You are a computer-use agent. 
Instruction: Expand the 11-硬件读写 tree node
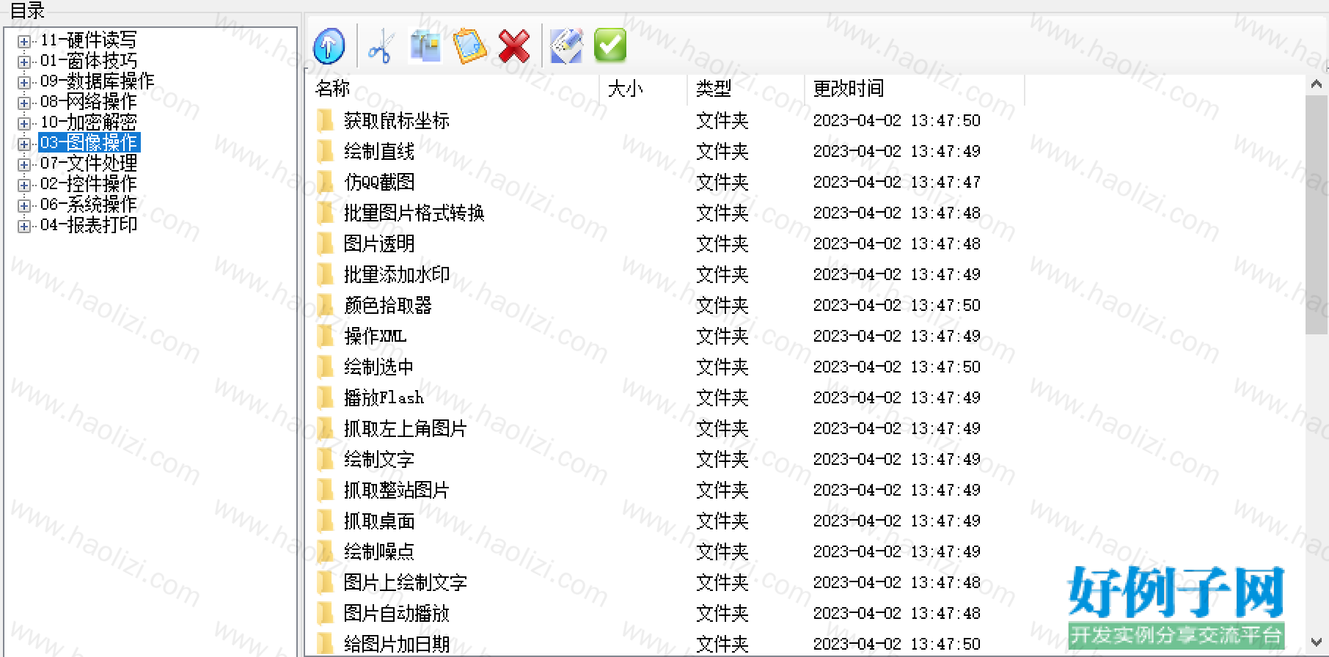point(24,42)
